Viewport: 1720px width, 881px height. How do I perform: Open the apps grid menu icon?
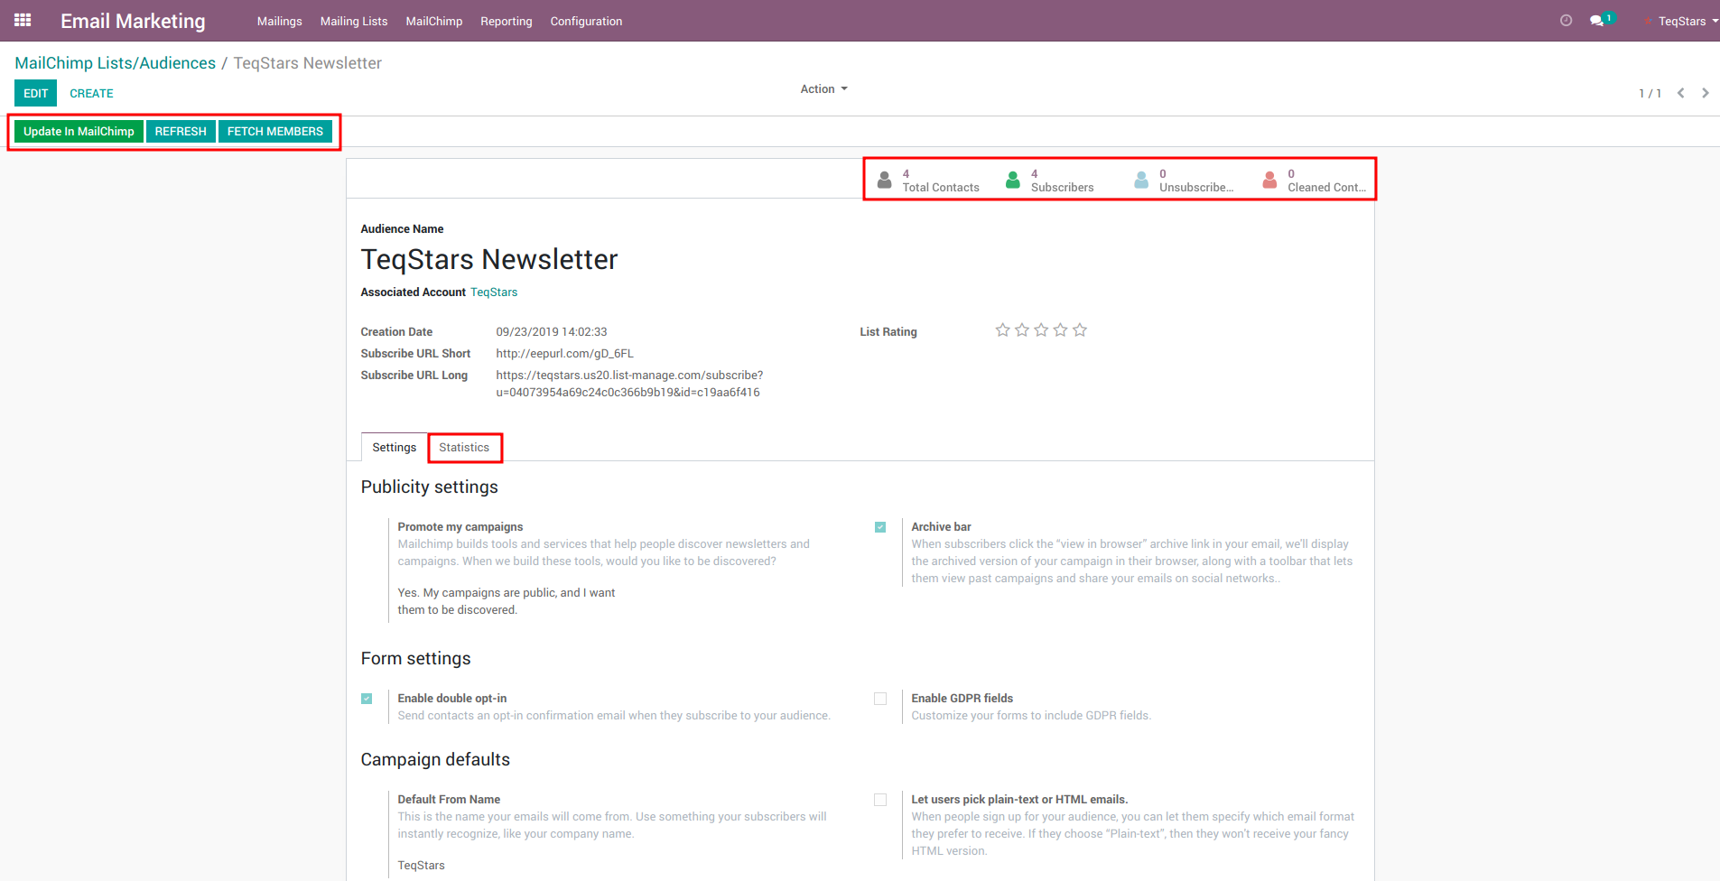(23, 20)
